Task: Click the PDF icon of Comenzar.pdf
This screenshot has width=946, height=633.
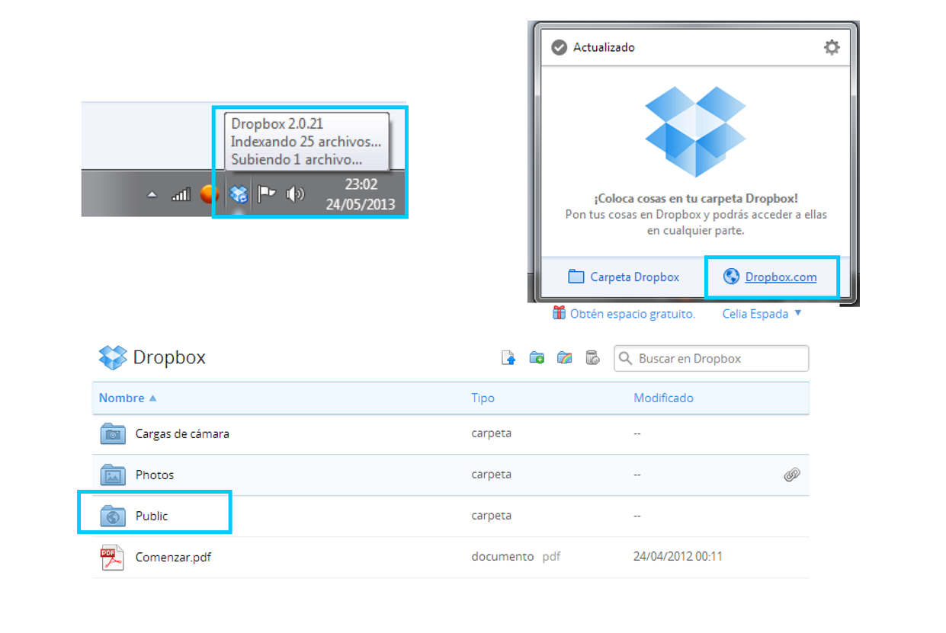Action: (x=112, y=557)
